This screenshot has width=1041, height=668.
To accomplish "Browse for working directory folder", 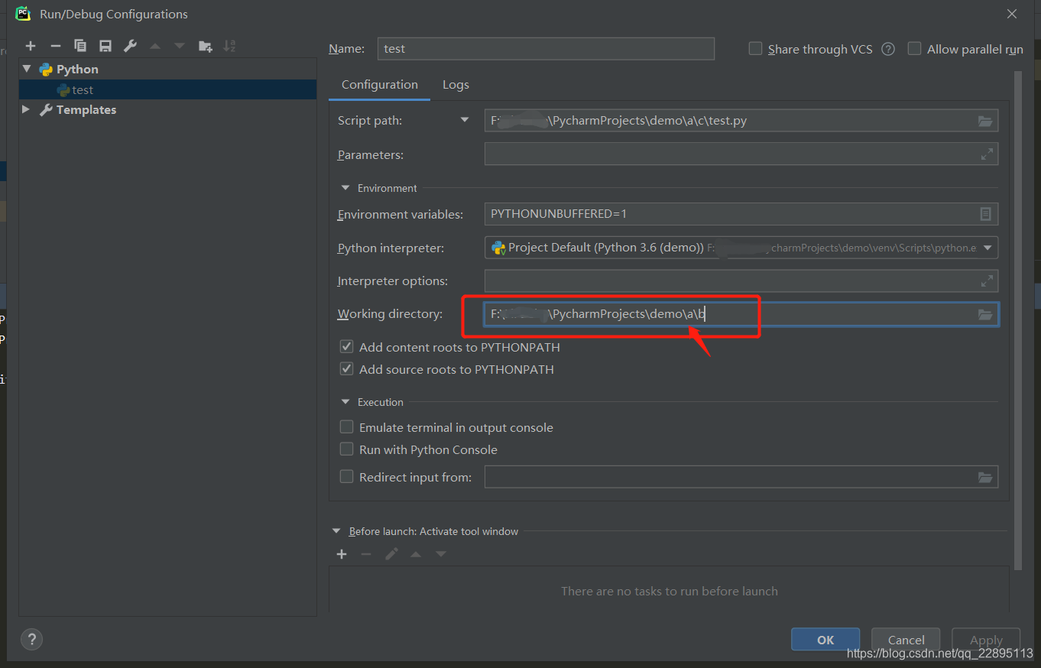I will pos(985,314).
